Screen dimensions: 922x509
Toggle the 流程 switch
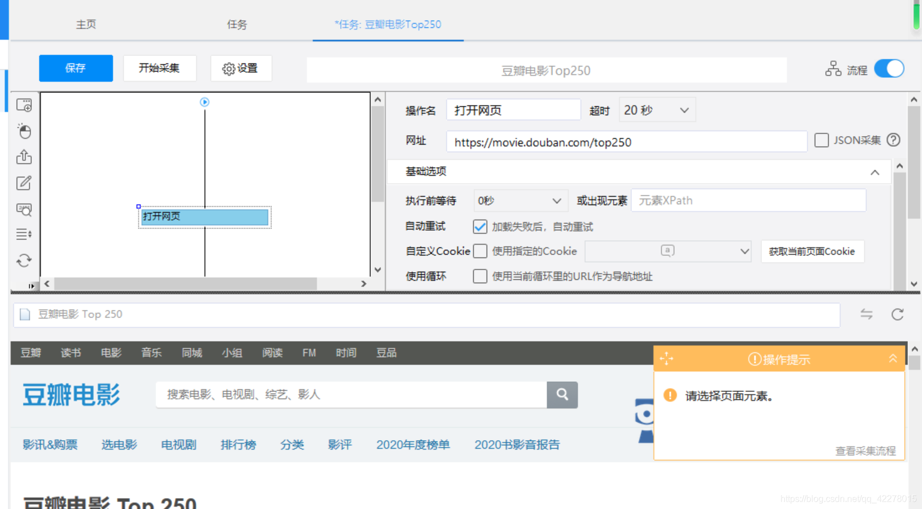[889, 69]
